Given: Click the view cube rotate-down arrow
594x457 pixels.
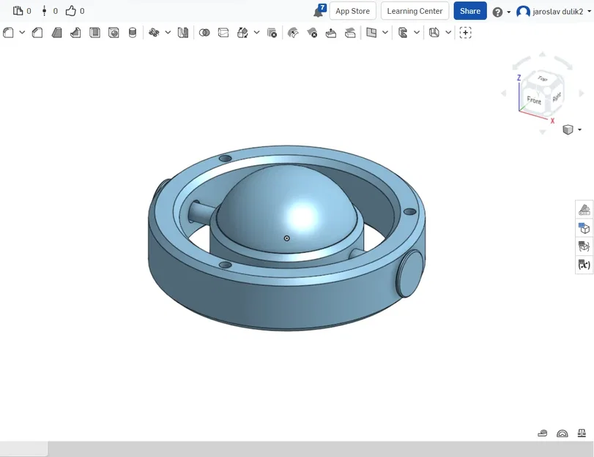Looking at the screenshot, I should tap(543, 132).
